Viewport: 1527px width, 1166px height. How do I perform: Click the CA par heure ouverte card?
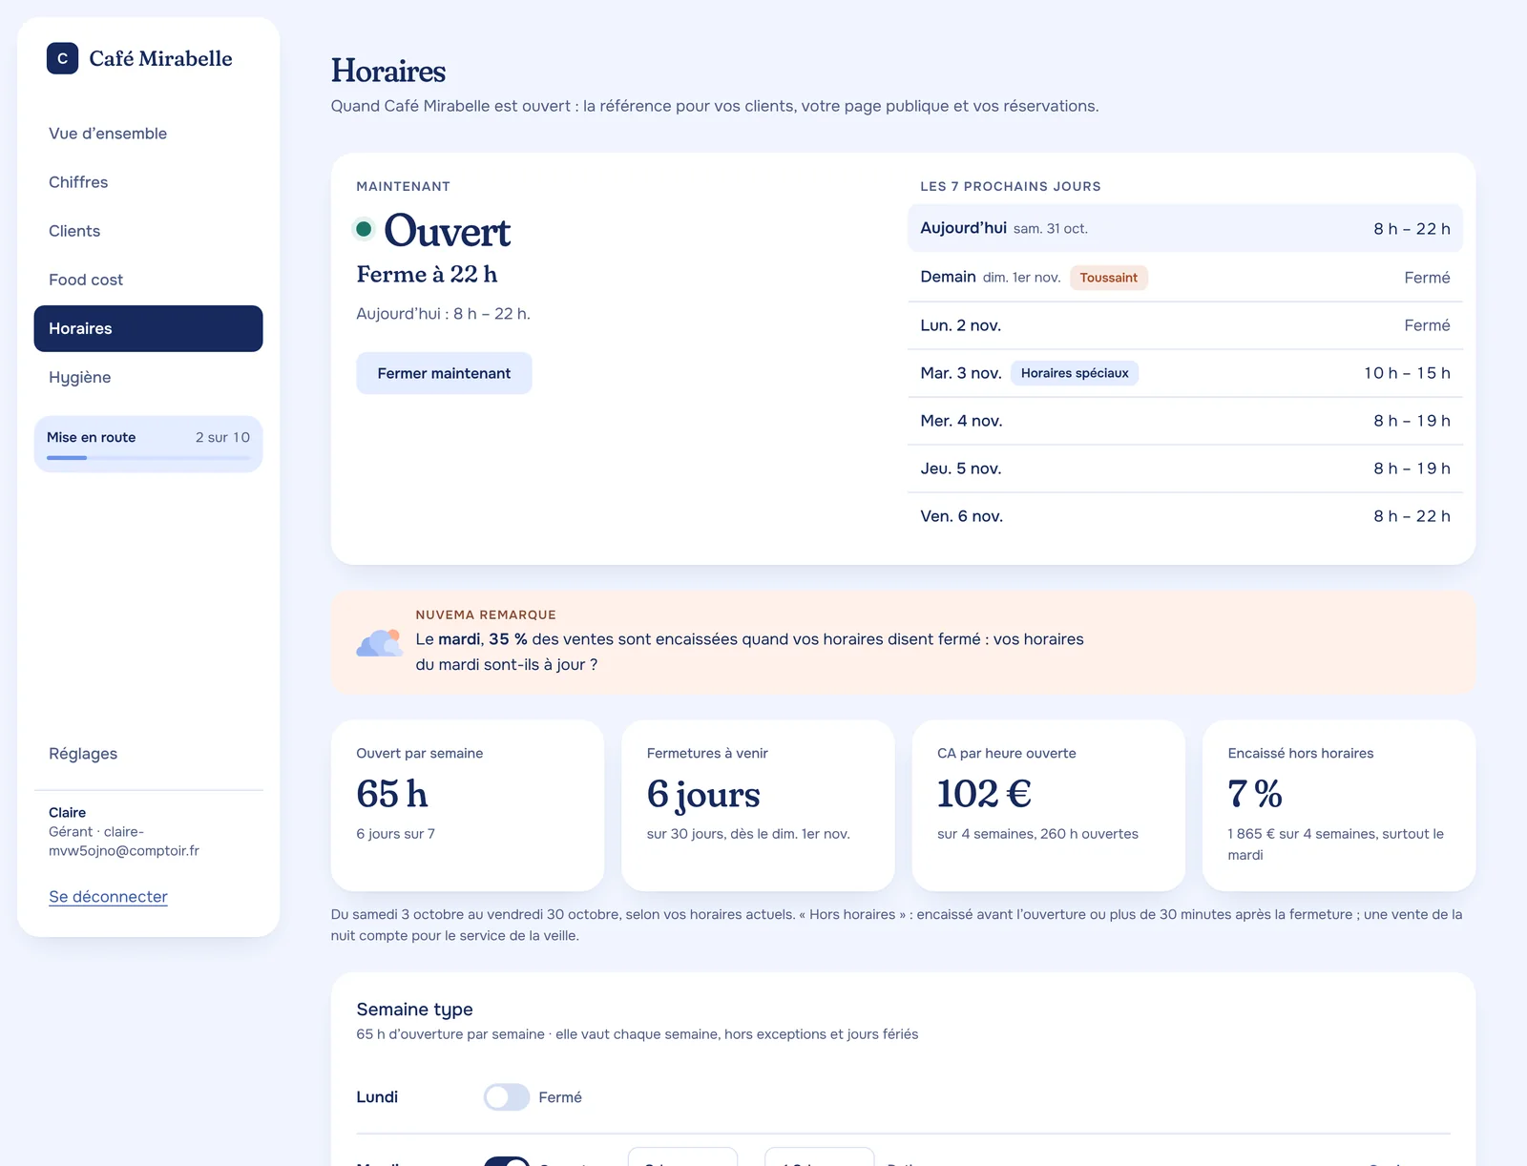1048,805
